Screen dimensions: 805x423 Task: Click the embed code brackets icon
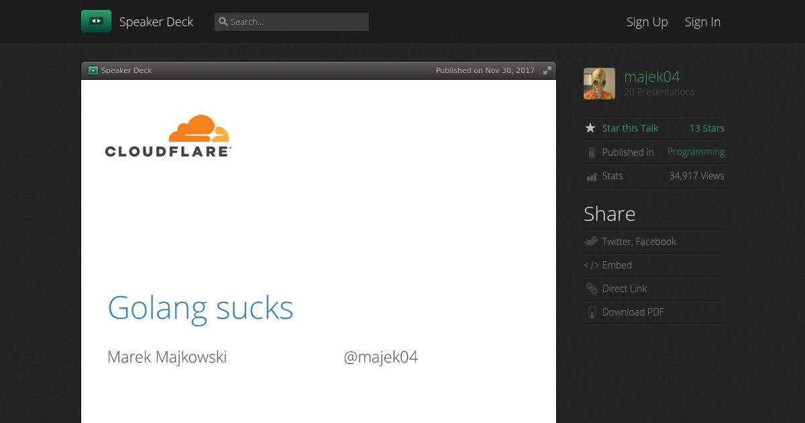click(591, 265)
